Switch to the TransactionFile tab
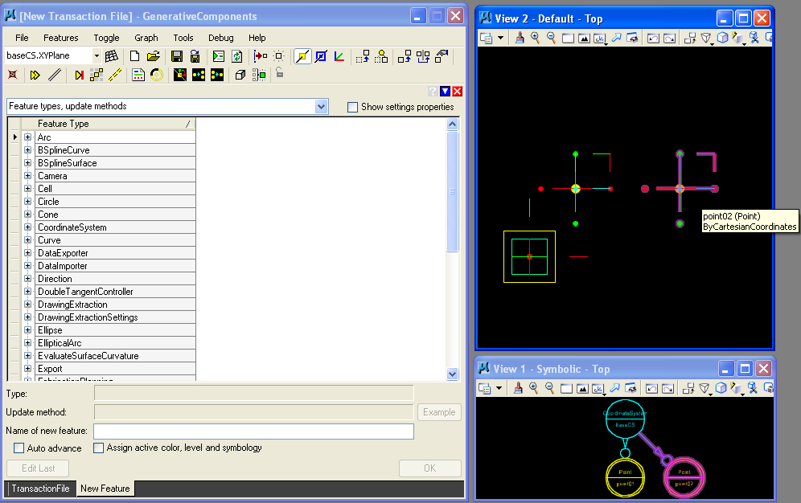The image size is (801, 503). click(40, 489)
